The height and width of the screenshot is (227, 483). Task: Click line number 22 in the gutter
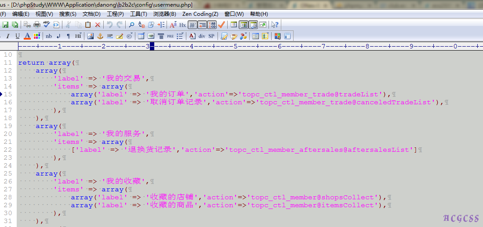tap(8, 150)
